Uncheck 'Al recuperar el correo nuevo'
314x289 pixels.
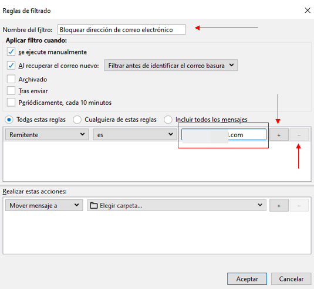[x=11, y=66]
